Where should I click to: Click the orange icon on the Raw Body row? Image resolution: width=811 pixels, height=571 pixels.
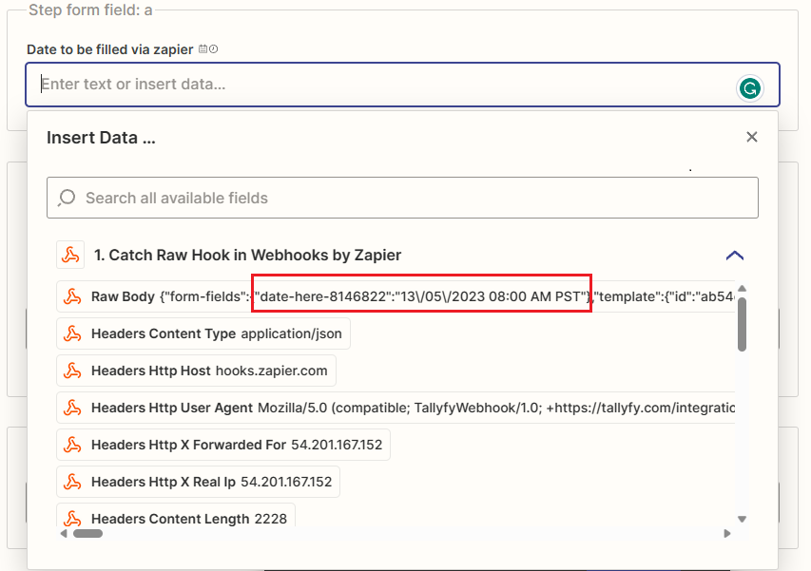click(72, 296)
